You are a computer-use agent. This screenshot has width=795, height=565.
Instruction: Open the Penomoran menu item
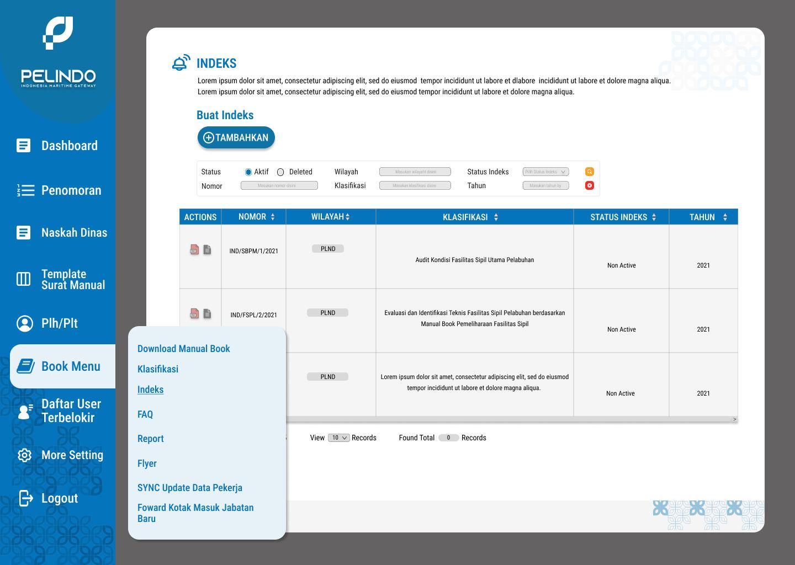coord(71,190)
